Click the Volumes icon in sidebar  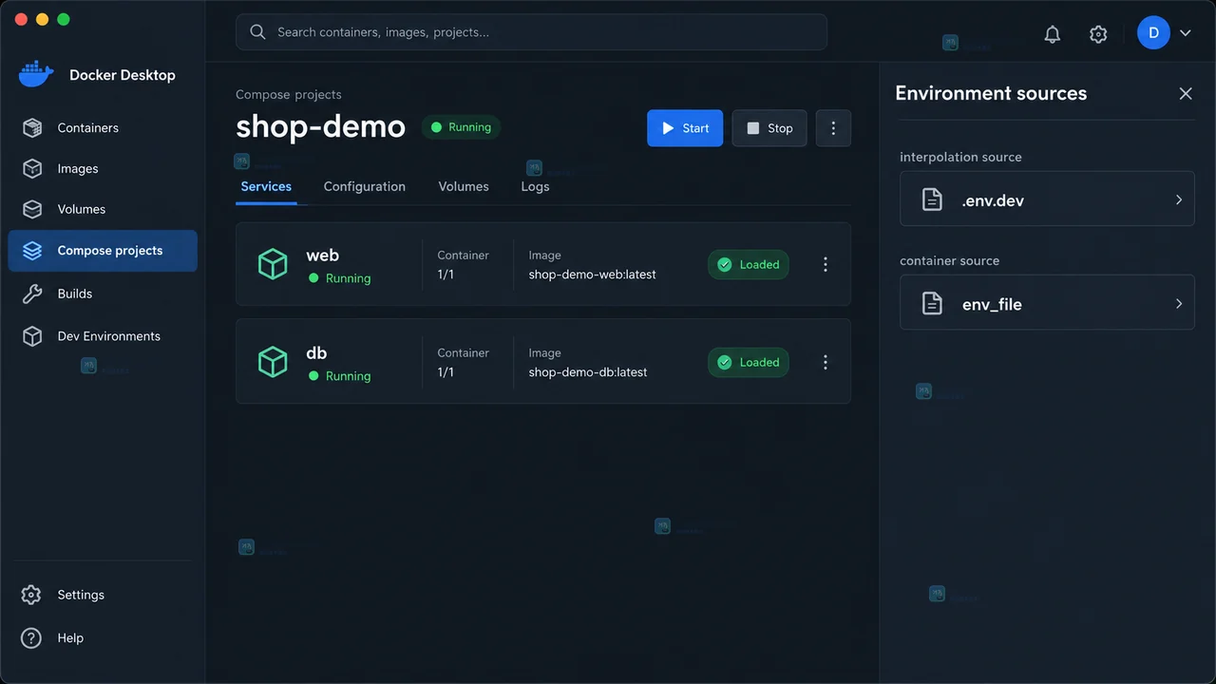tap(32, 209)
